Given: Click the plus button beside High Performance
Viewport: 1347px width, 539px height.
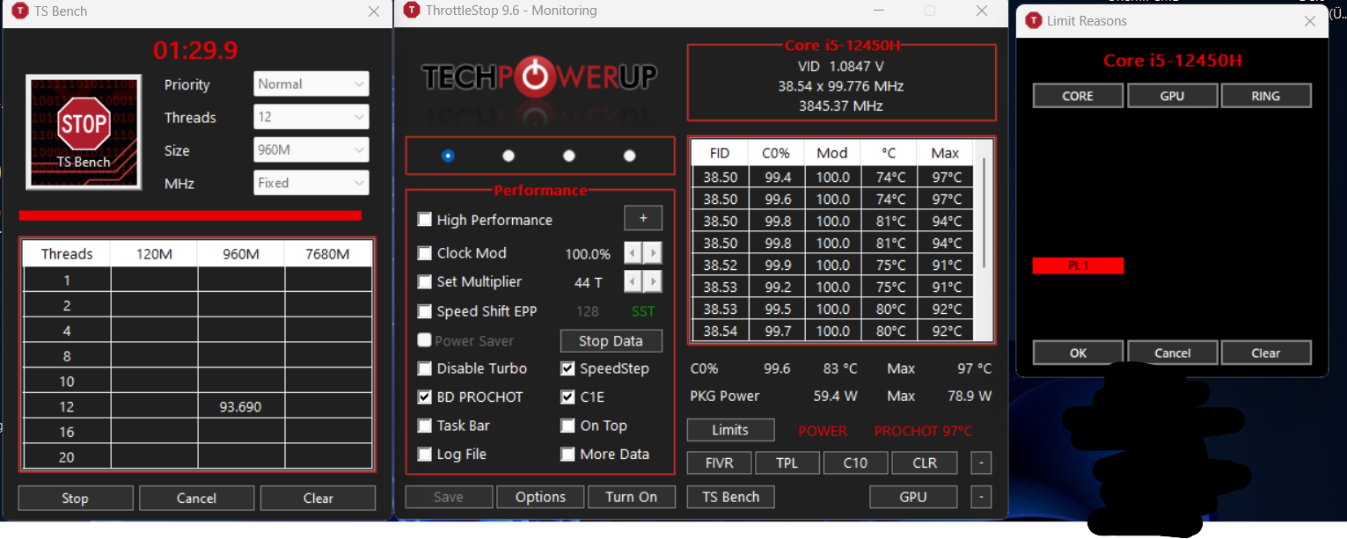Looking at the screenshot, I should point(643,218).
